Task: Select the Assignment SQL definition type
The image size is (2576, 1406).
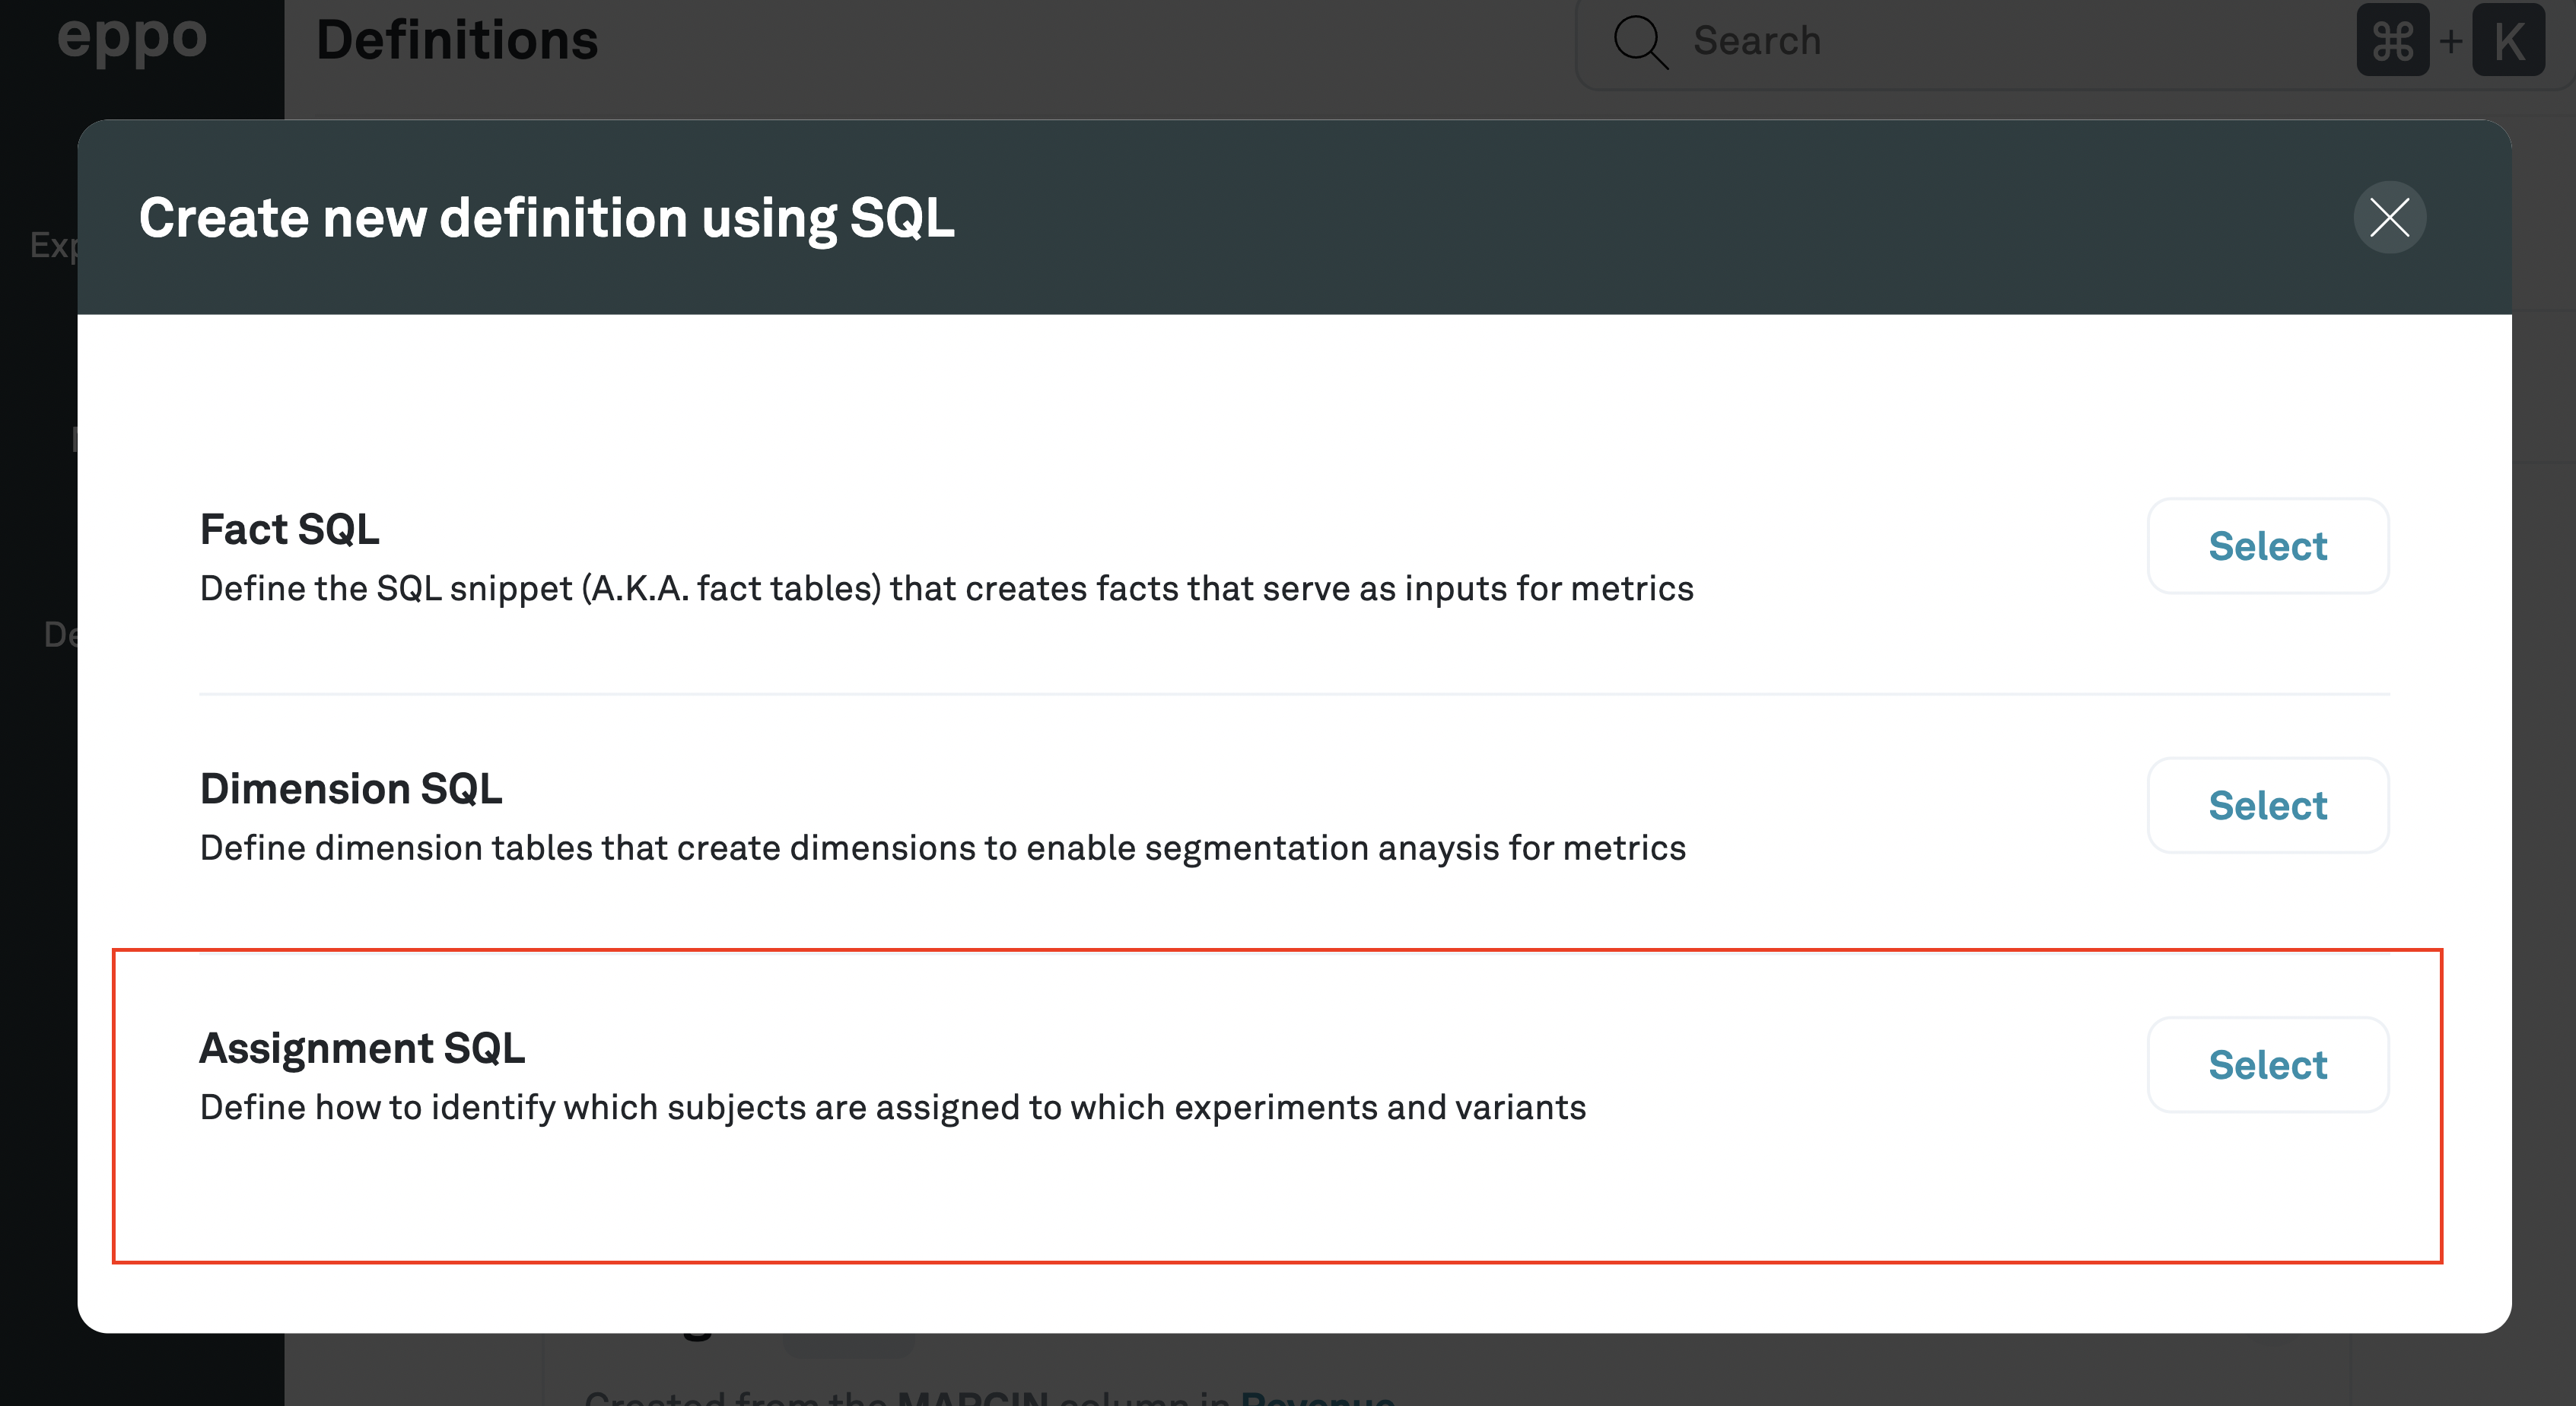Action: pyautogui.click(x=2268, y=1065)
